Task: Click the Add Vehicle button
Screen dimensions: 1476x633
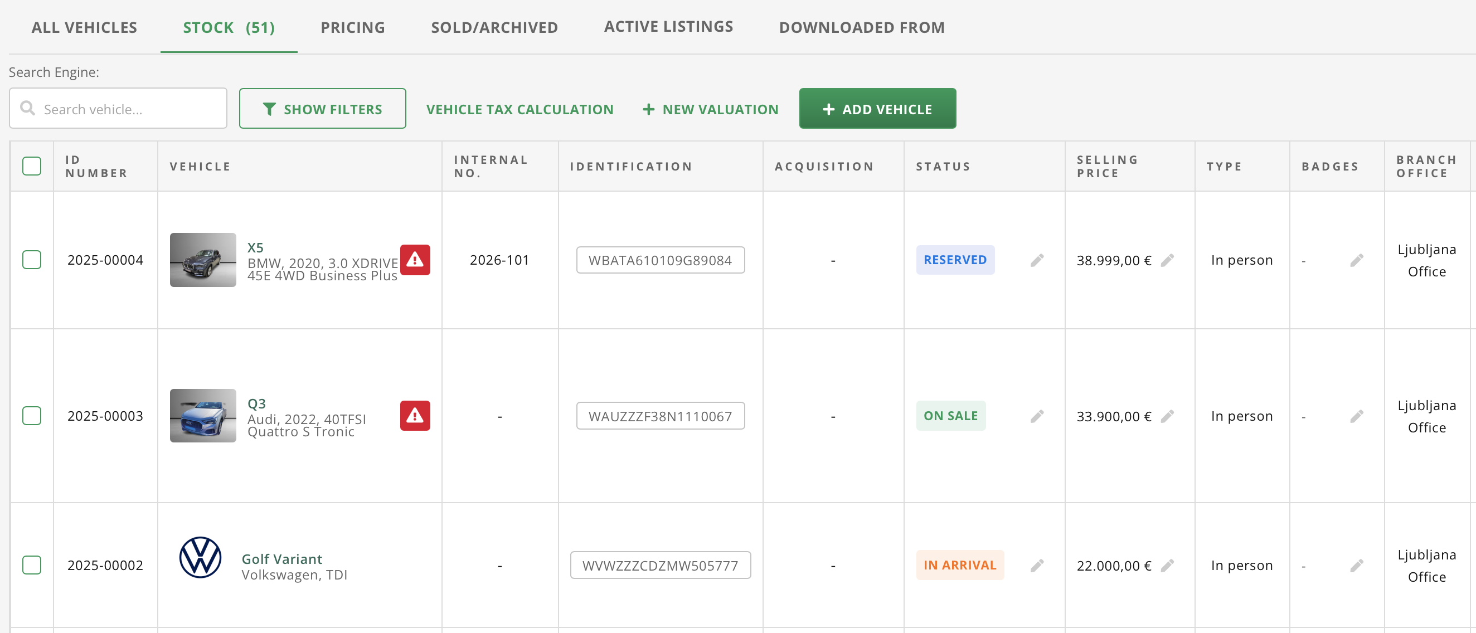Action: [x=877, y=109]
